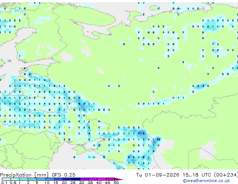Click the 45–50 mm legend color swatch

click(x=110, y=179)
